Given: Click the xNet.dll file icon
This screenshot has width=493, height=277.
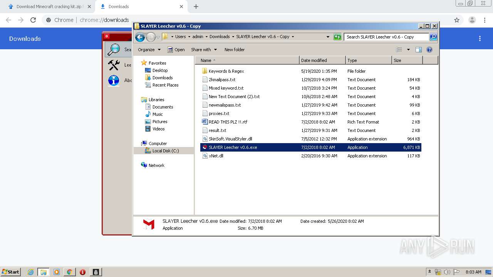Looking at the screenshot, I should (x=205, y=156).
